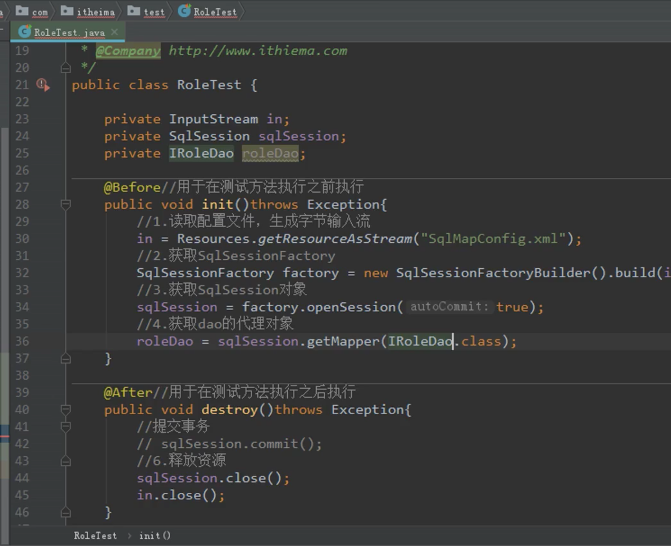Click the factory variable on line 32

tap(311, 273)
